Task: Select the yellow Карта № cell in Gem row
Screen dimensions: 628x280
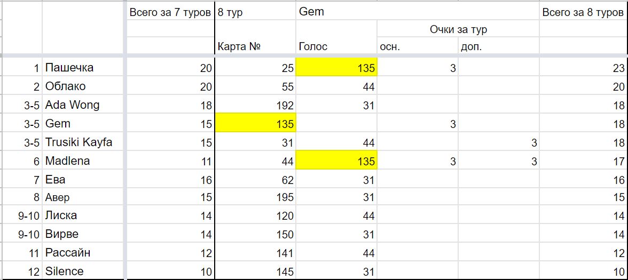Action: 255,123
